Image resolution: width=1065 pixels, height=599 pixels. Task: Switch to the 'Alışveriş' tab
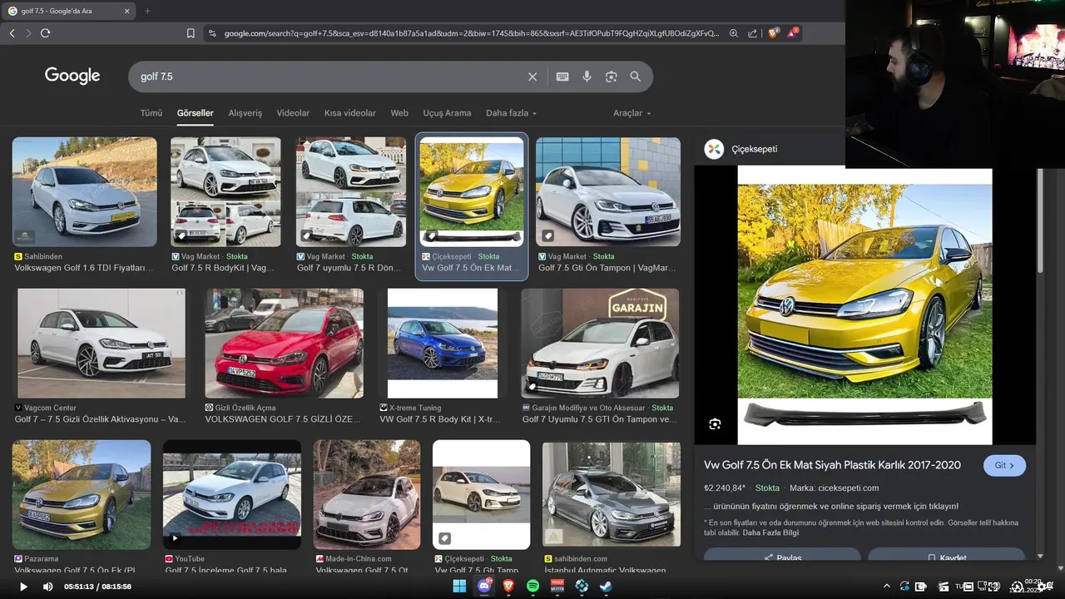[245, 113]
